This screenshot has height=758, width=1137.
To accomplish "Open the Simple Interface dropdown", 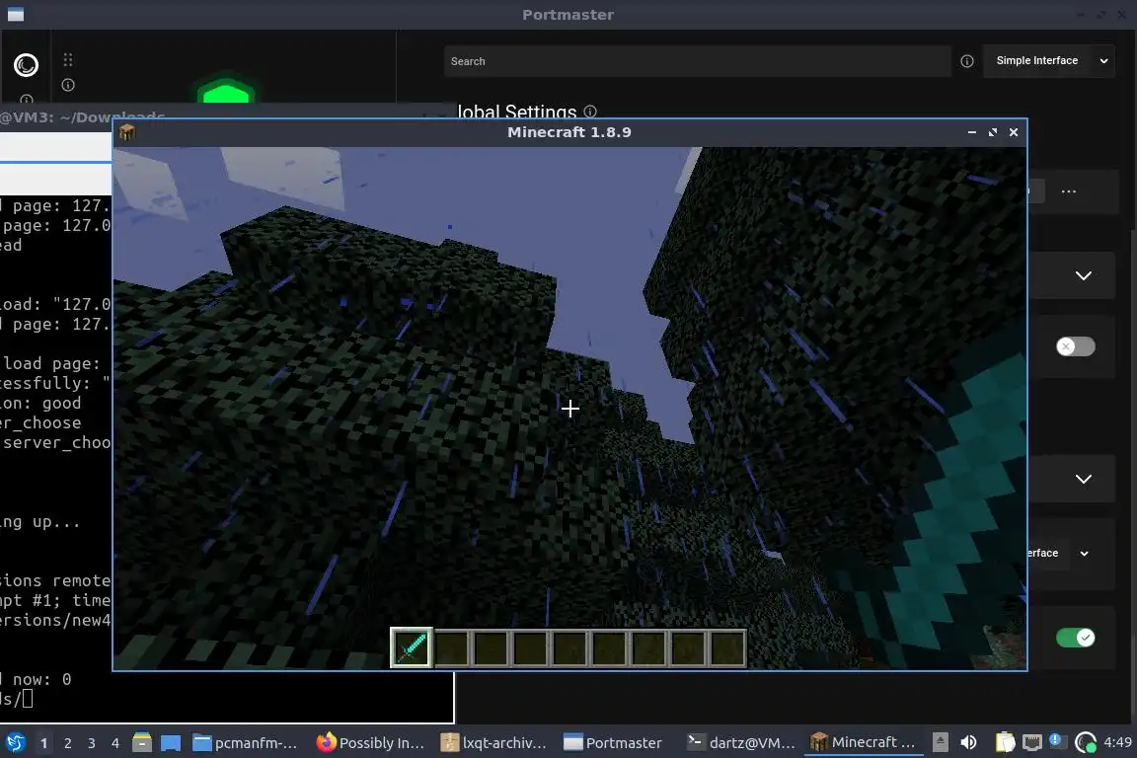I will click(1048, 61).
